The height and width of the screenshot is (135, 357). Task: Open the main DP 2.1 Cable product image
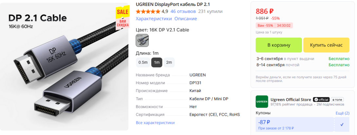tap(64, 67)
